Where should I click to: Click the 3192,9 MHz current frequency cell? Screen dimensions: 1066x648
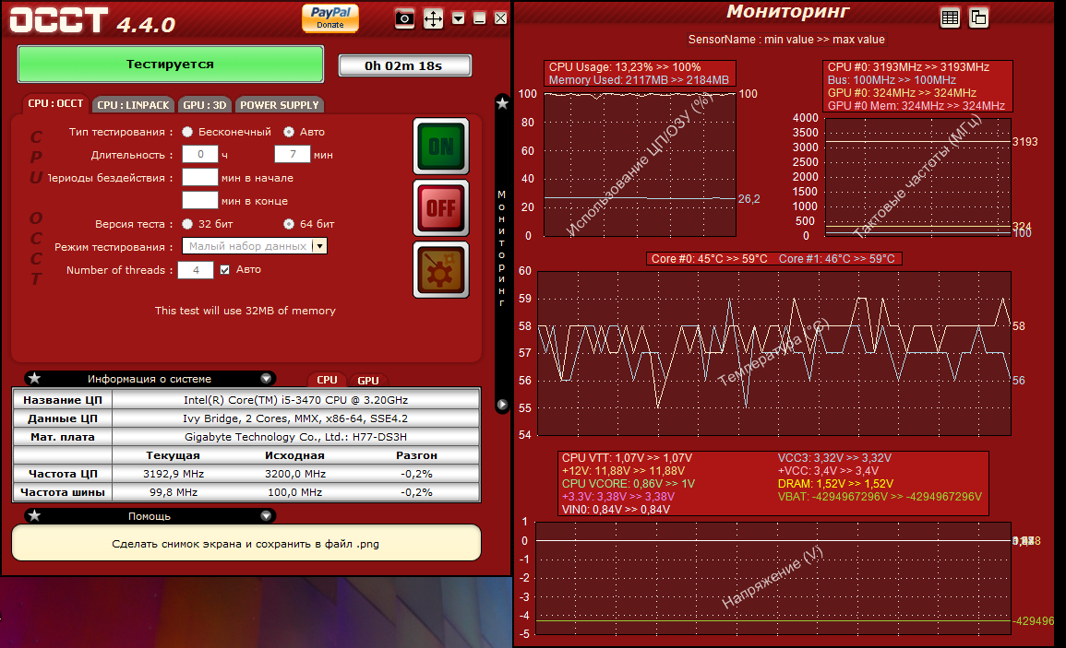[174, 474]
